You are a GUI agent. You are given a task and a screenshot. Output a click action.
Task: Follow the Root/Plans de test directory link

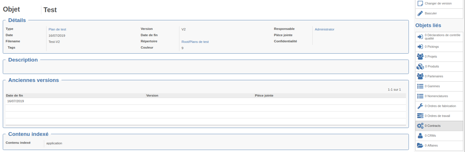coord(195,42)
